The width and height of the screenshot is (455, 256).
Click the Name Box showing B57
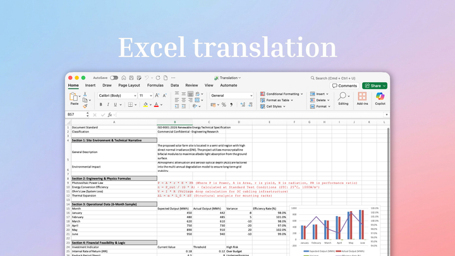tap(77, 114)
